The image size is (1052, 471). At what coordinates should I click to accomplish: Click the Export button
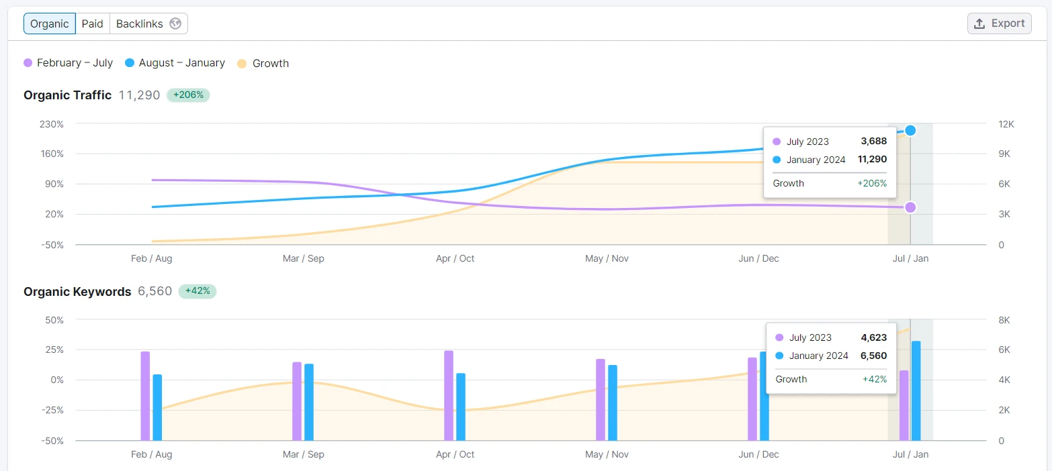[x=999, y=23]
